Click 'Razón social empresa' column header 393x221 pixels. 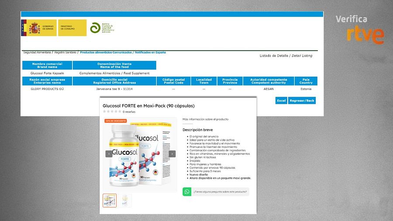[47, 81]
